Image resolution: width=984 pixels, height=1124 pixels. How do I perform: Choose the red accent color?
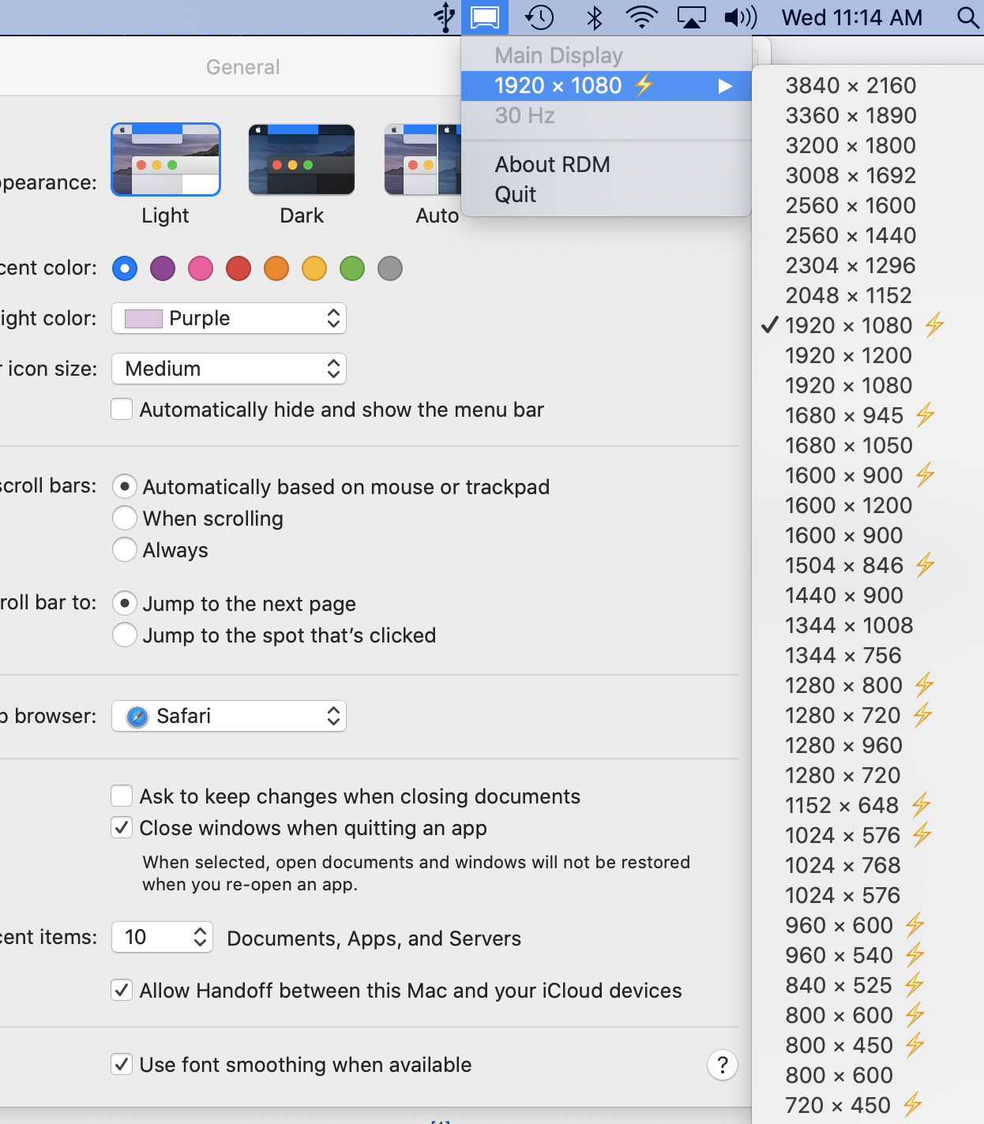point(238,268)
